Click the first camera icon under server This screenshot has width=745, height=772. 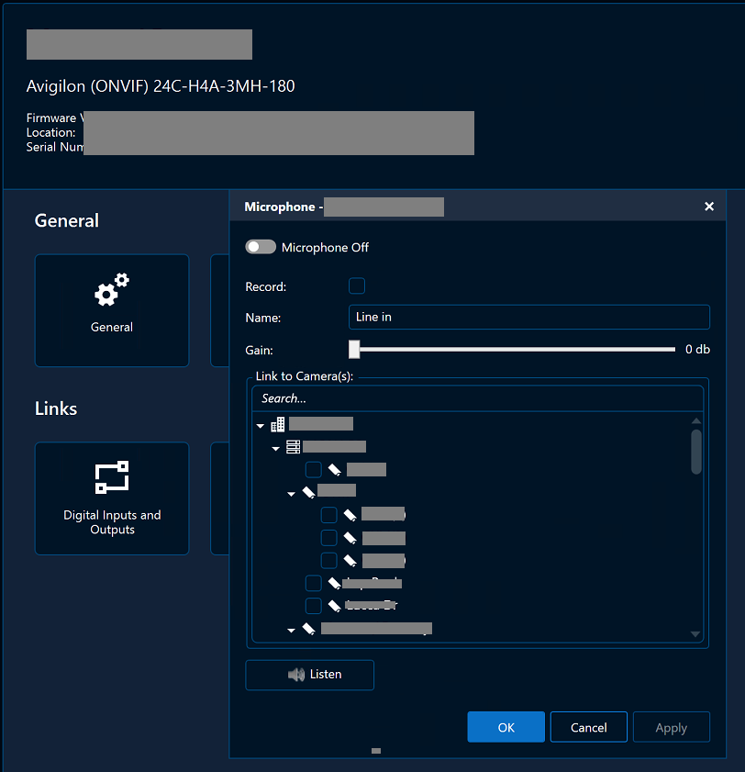click(x=335, y=469)
